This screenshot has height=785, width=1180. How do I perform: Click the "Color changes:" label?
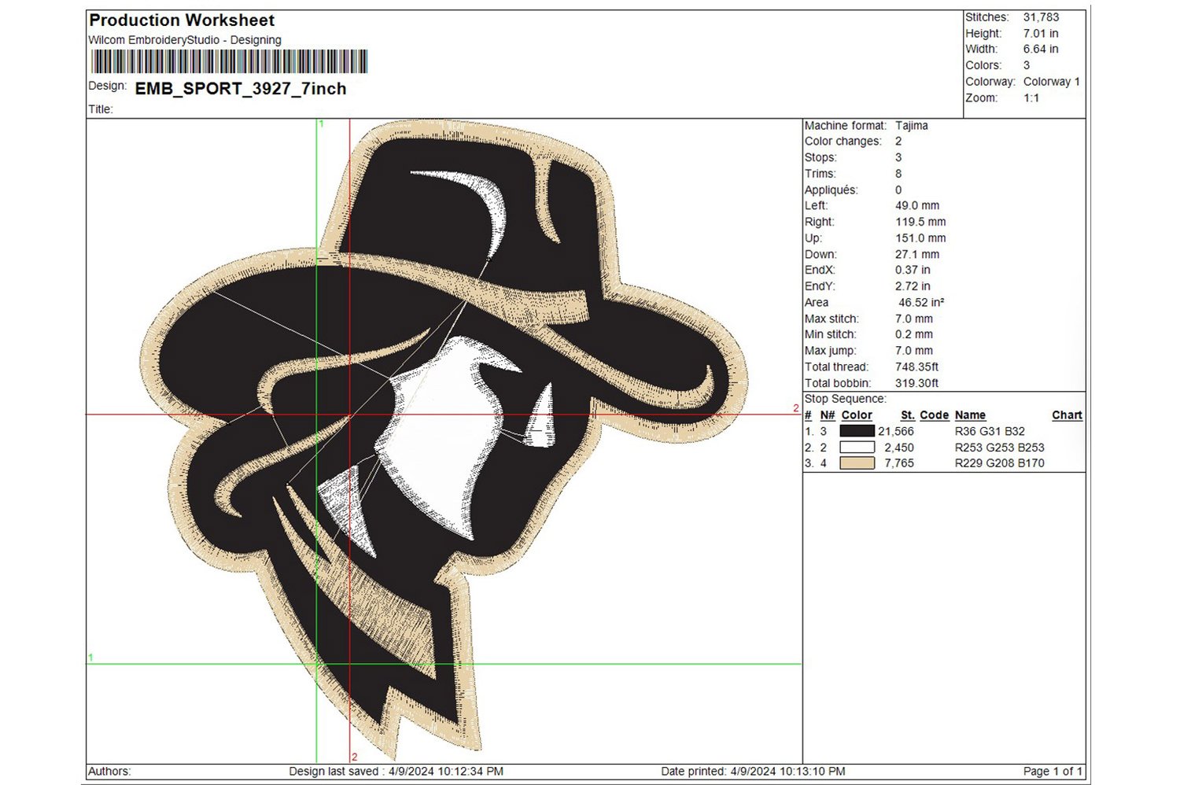(843, 142)
